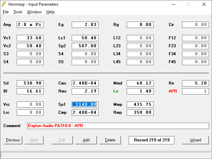The height and width of the screenshot is (159, 212).
Task: Click the F45 input field
Action: point(195,62)
